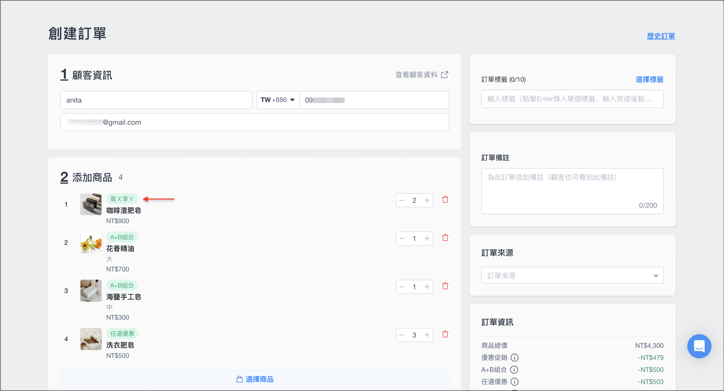Click the 洗衣肥皂 product thumbnail

point(91,339)
